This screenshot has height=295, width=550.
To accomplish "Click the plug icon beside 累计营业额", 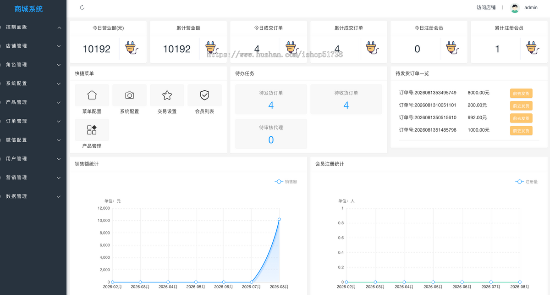I will click(x=211, y=48).
